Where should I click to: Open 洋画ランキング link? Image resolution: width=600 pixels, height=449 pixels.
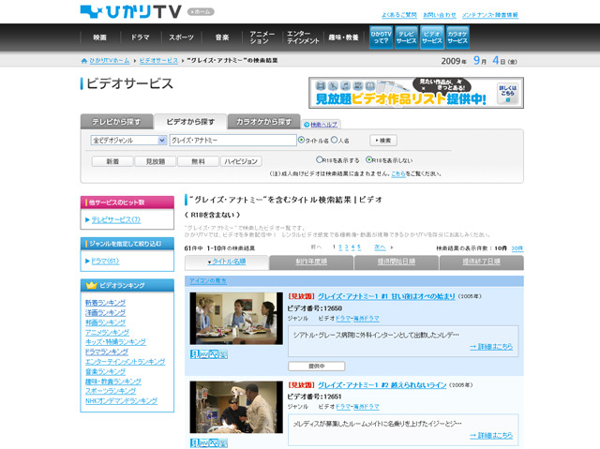[x=105, y=312]
